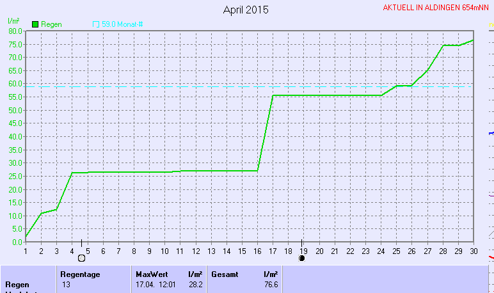Click the green Regen legend swatch
494x293 pixels.
(x=35, y=24)
